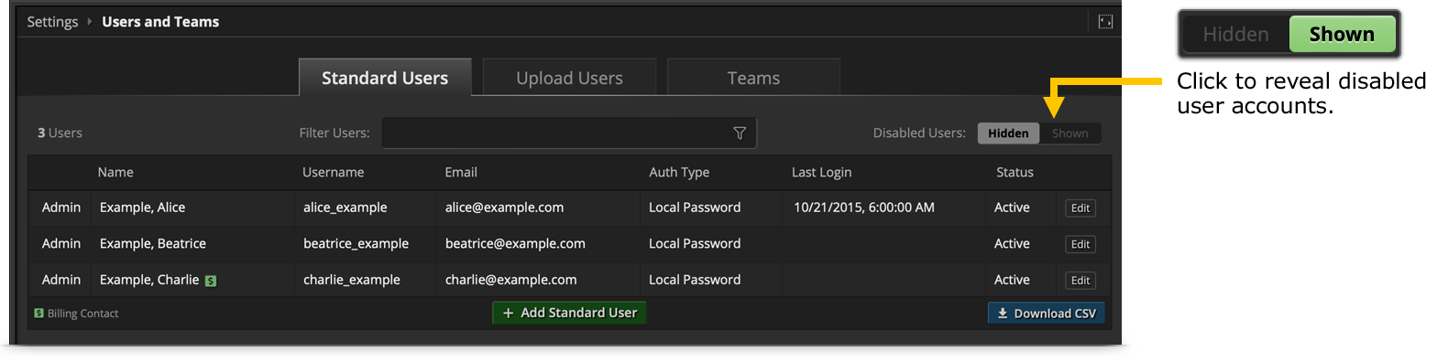Screen dimensions: 1448x362
Task: Set Disabled Users toggle to Hidden
Action: coord(1008,133)
